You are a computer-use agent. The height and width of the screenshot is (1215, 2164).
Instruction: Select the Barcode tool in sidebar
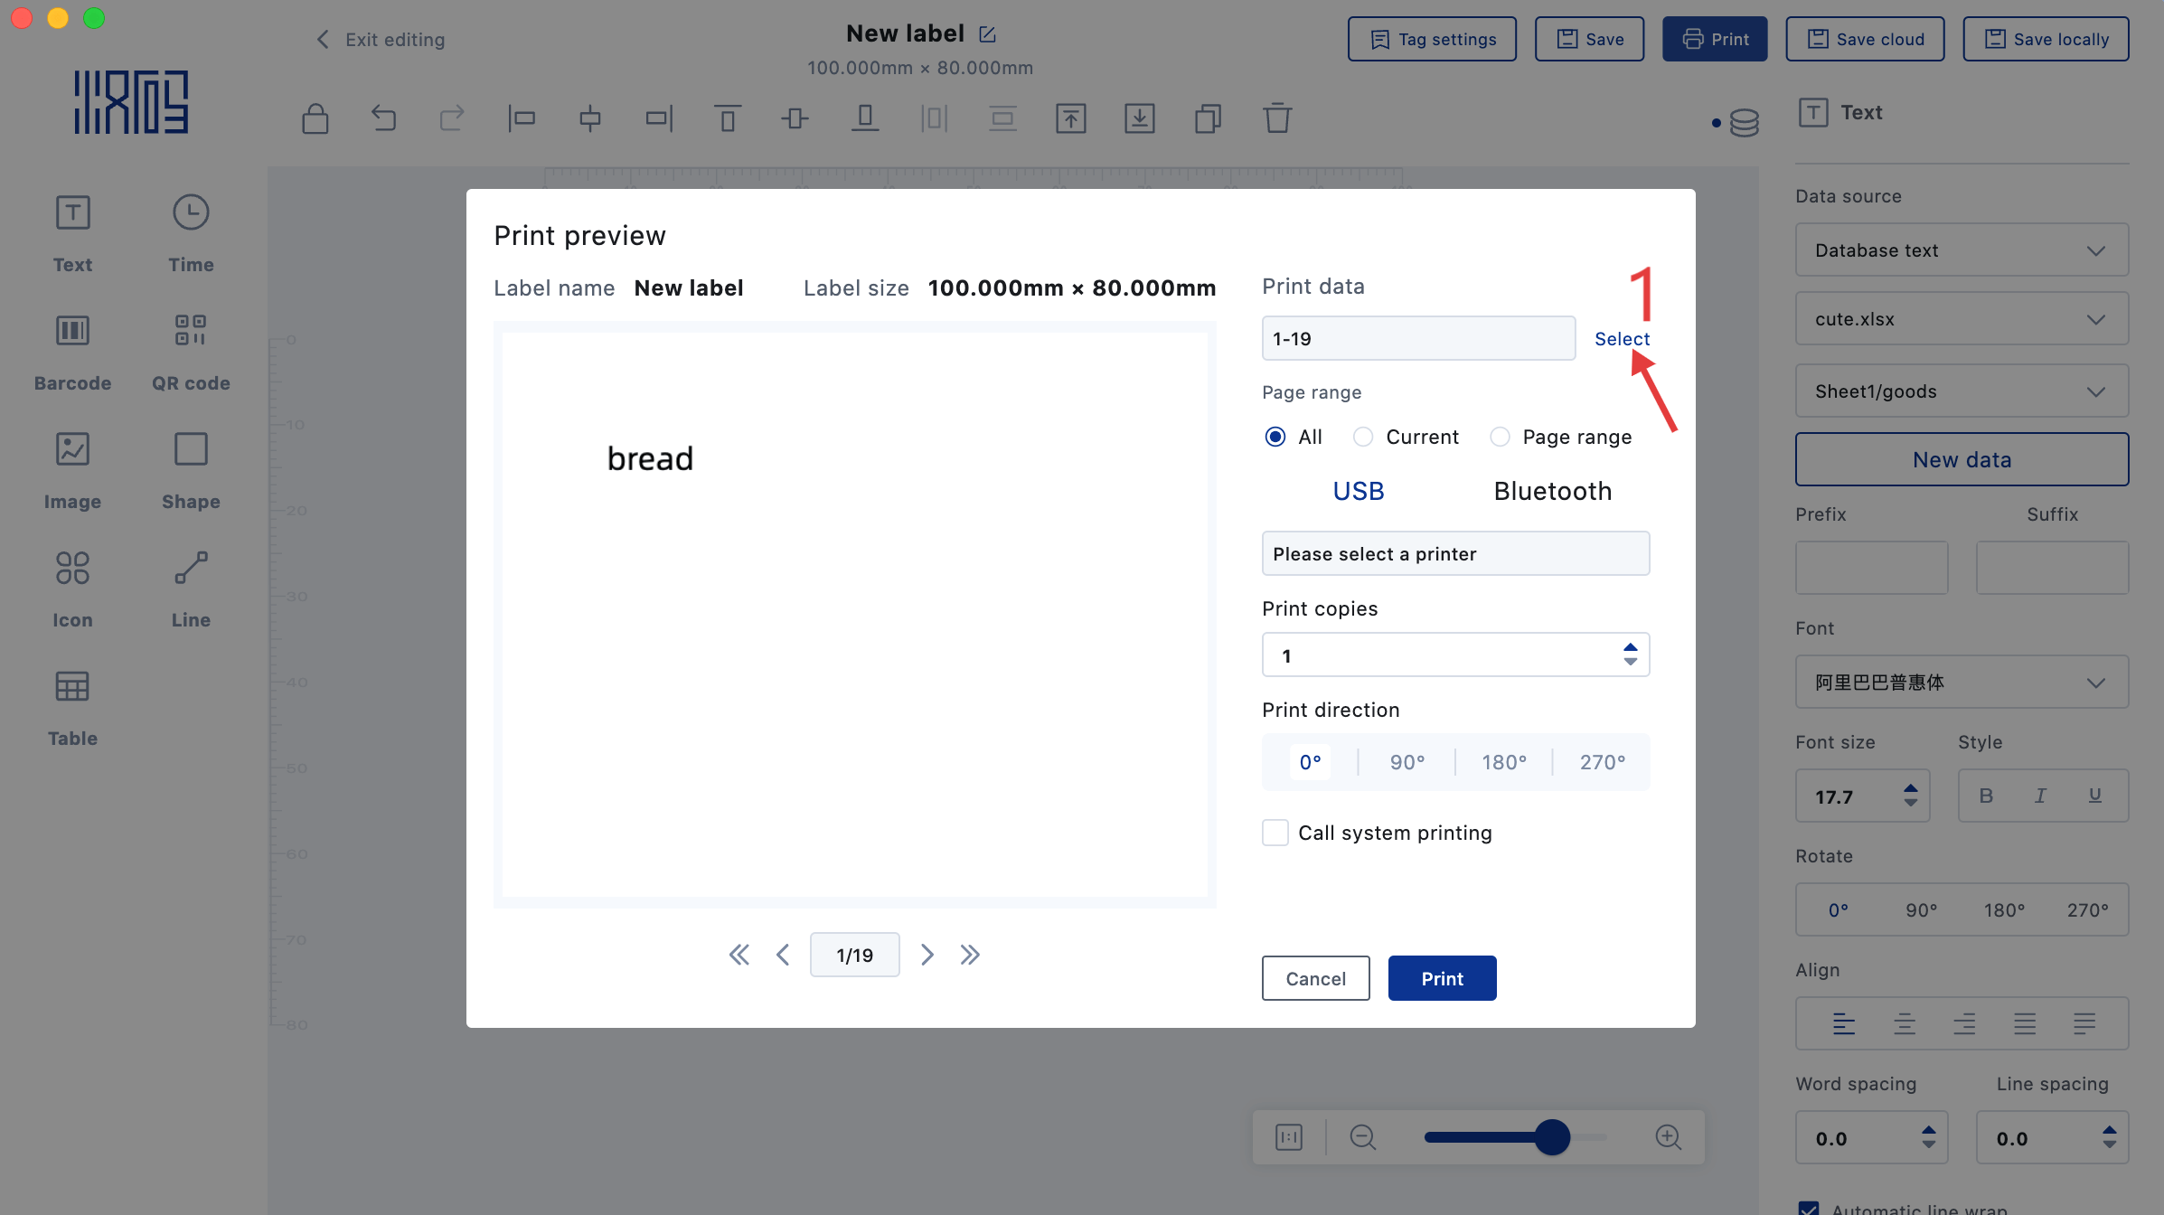[x=72, y=331]
